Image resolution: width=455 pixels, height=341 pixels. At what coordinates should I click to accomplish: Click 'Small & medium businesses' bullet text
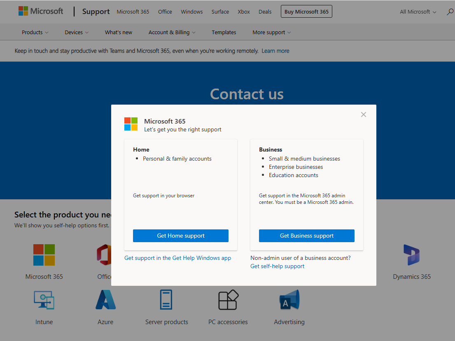[x=304, y=159]
